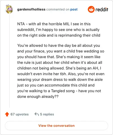Click the "67 upvotes" count label
The height and width of the screenshot is (135, 113).
[x=19, y=114]
